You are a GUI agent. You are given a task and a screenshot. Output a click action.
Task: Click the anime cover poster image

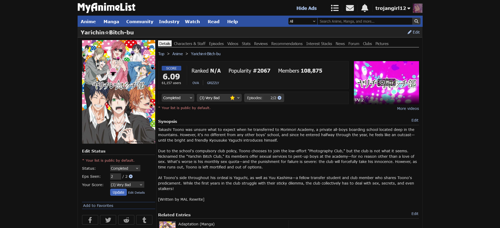point(118,92)
